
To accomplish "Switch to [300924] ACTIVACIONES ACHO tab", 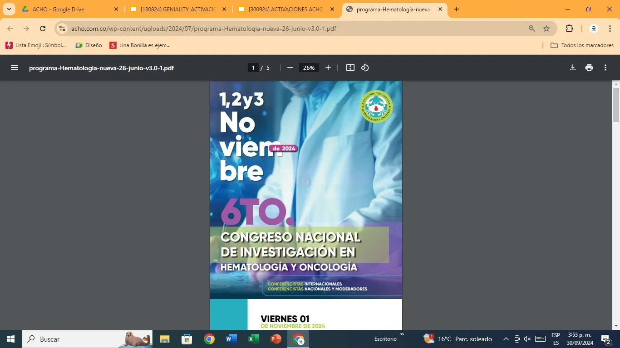I will (286, 9).
